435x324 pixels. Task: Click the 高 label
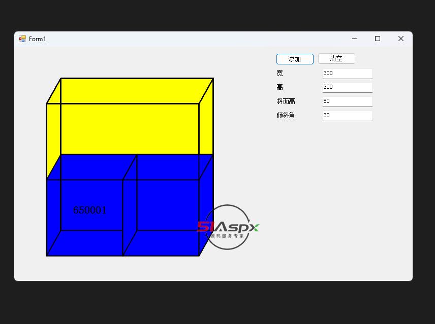(x=279, y=87)
